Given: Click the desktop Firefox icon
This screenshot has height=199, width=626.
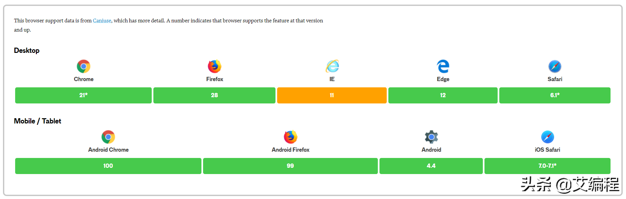Looking at the screenshot, I should point(215,66).
